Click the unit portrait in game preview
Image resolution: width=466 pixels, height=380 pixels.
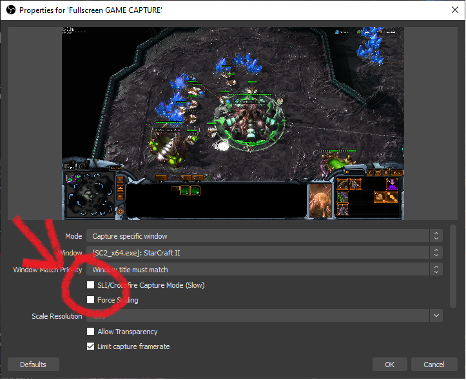coord(320,201)
